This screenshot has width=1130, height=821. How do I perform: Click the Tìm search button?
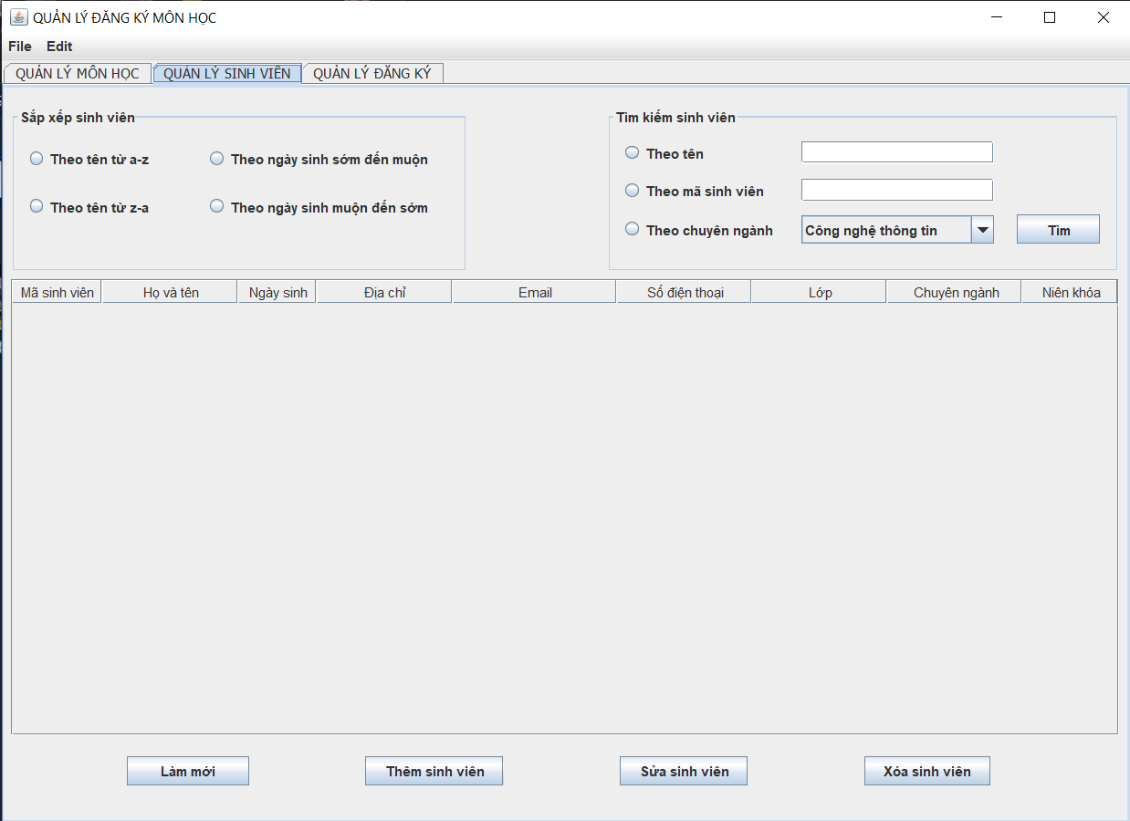(x=1059, y=230)
